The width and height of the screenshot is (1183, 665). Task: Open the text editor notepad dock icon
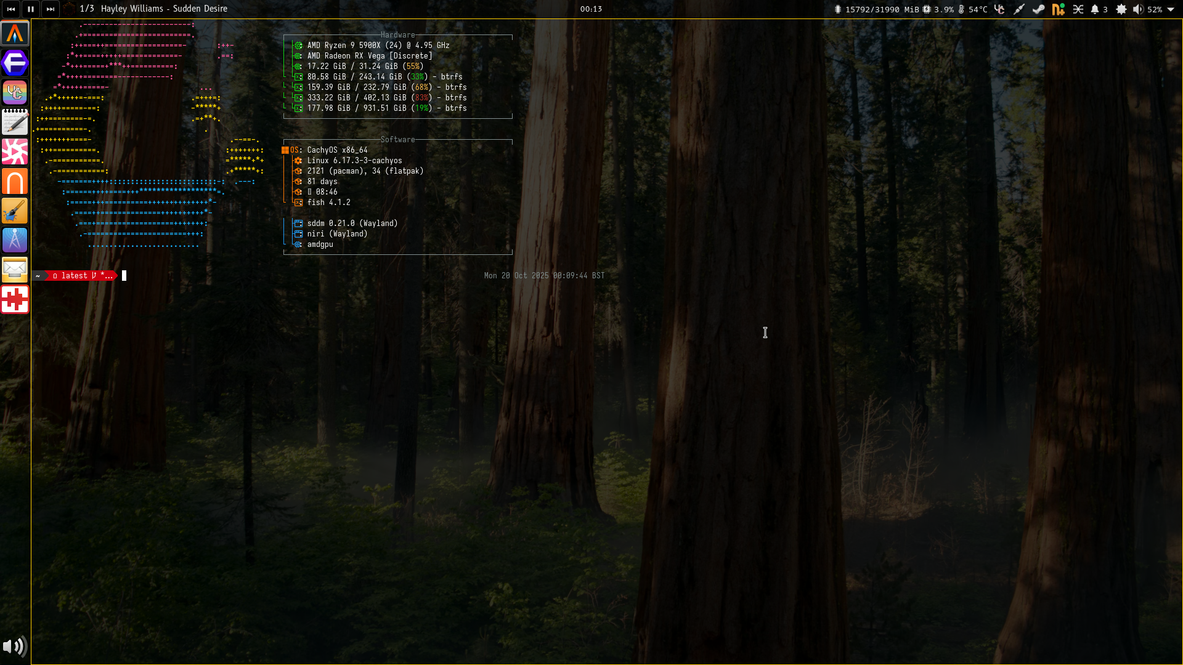pyautogui.click(x=15, y=122)
